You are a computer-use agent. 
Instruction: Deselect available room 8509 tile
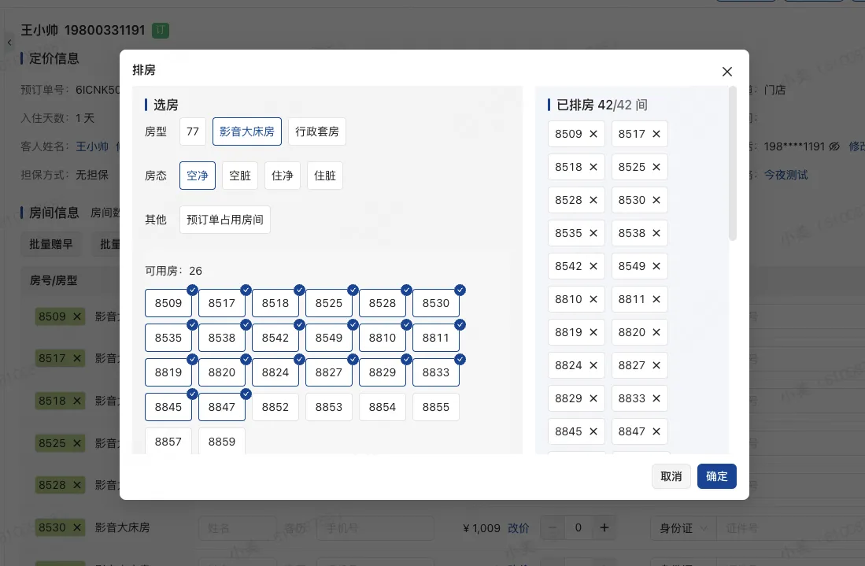point(168,303)
